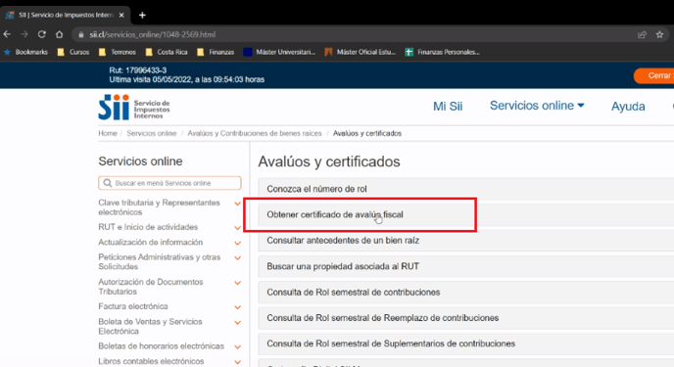Click the SII logo

point(134,107)
